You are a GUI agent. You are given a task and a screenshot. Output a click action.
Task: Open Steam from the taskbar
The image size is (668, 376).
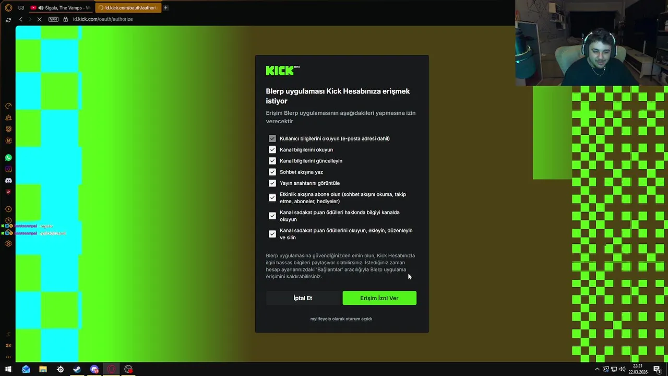tap(77, 369)
